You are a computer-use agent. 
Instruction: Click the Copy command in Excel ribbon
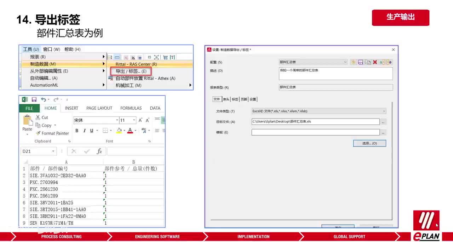click(x=44, y=125)
